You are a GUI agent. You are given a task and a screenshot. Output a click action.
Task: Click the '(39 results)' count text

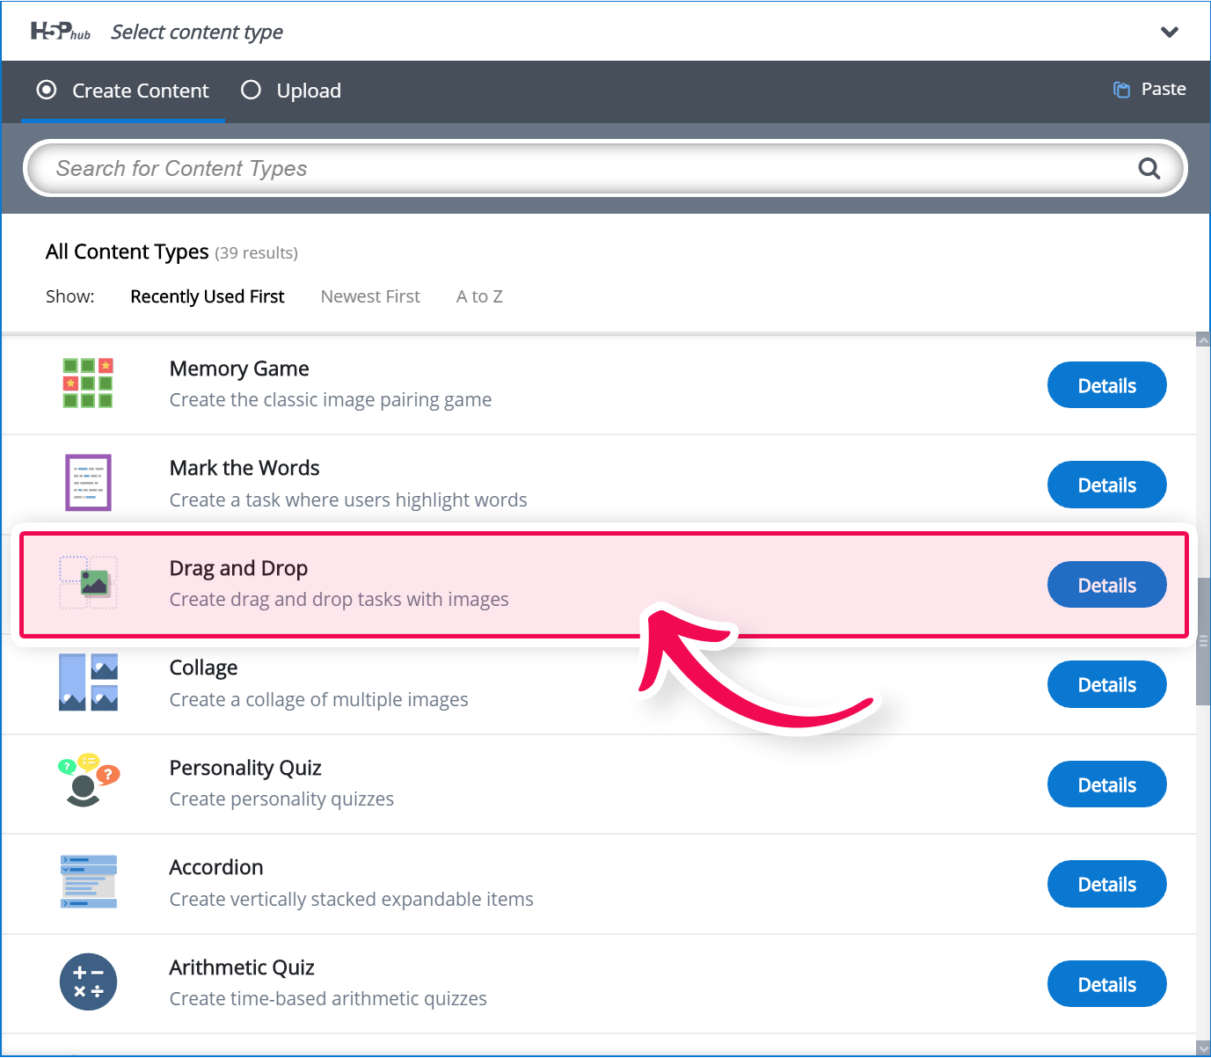[256, 253]
